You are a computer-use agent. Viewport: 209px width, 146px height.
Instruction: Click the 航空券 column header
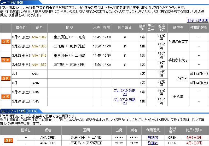coord(178,28)
